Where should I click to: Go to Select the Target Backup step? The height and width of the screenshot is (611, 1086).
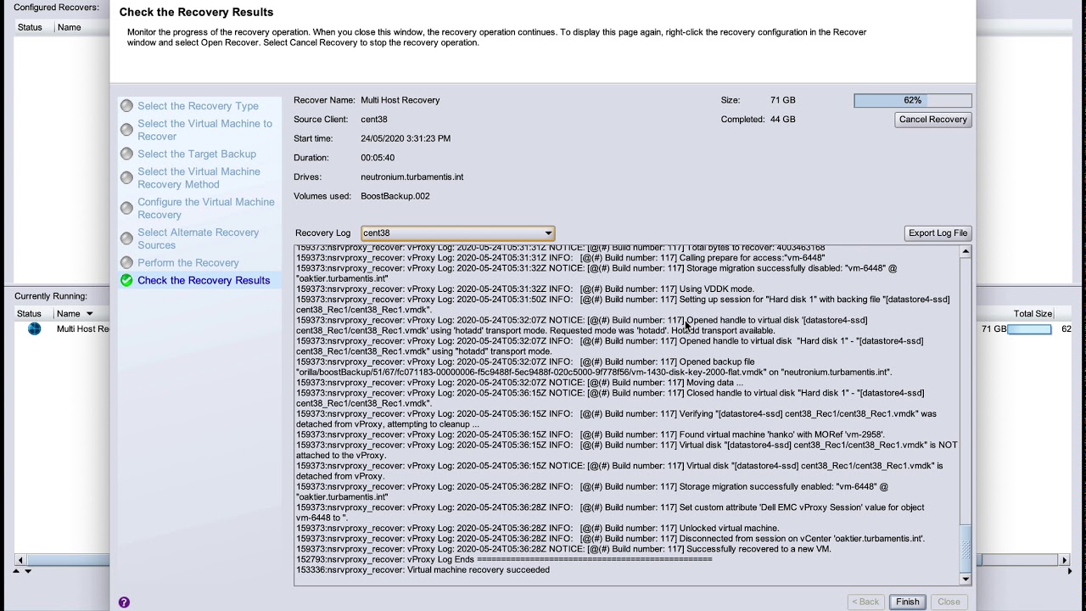tap(197, 154)
